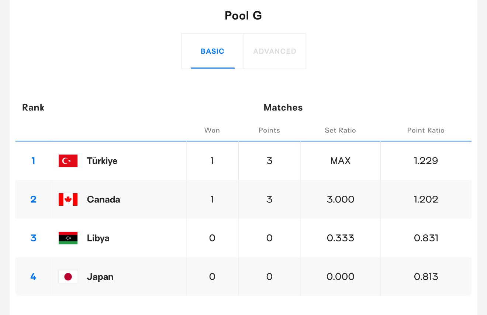Switch to the ADVANCED tab
The image size is (487, 315).
coord(275,51)
